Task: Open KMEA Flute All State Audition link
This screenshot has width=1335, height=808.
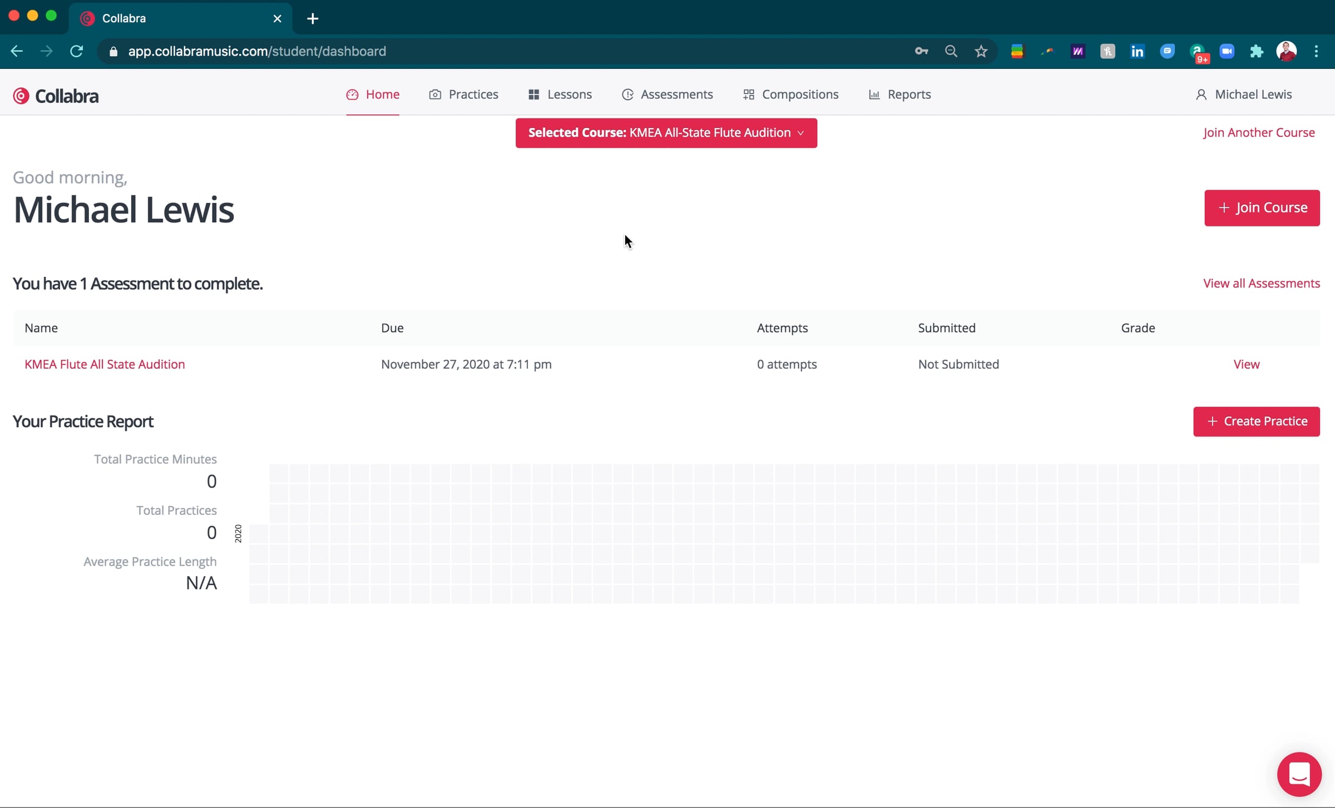Action: tap(105, 364)
